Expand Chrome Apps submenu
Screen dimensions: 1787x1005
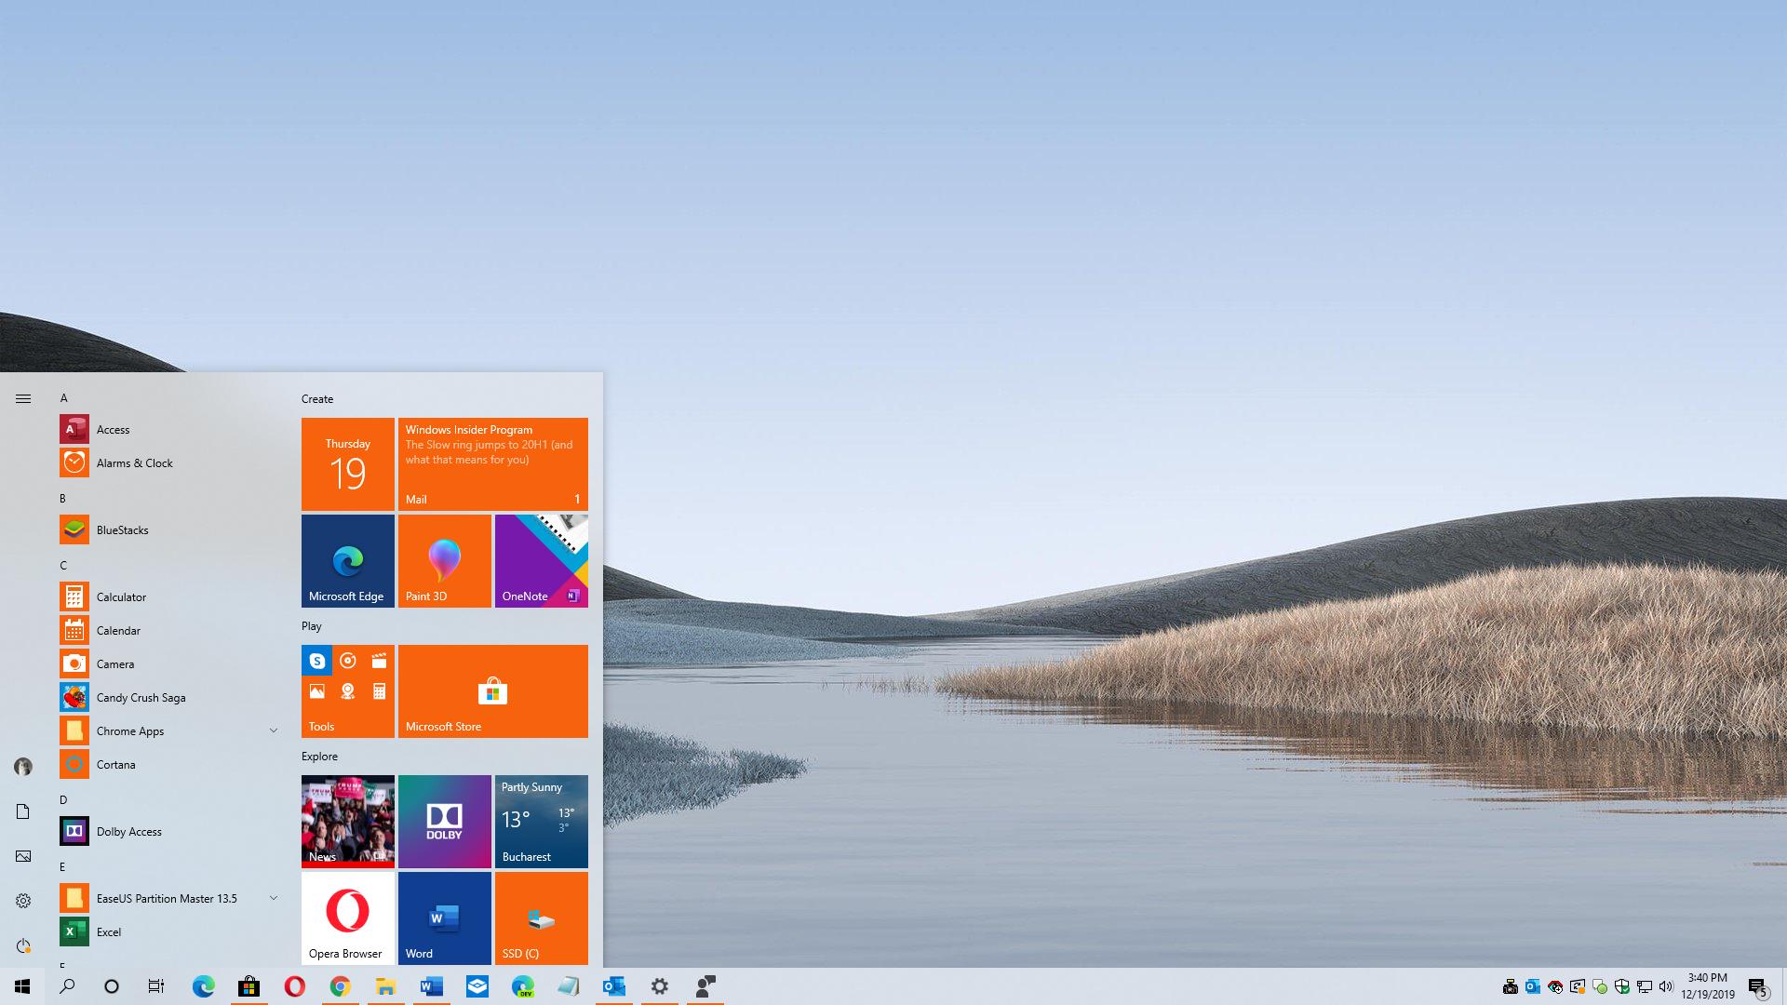[274, 730]
